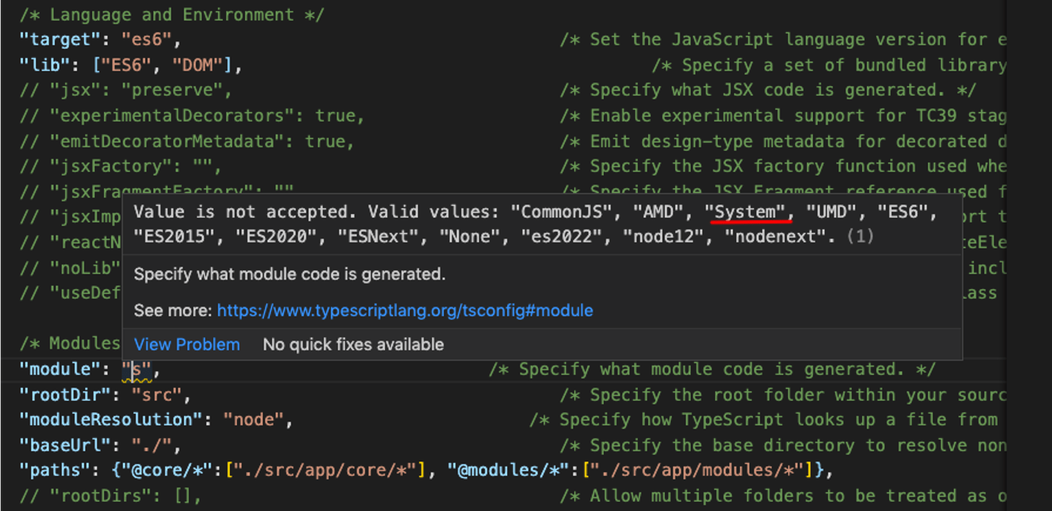Click the "target" property key

pos(59,40)
